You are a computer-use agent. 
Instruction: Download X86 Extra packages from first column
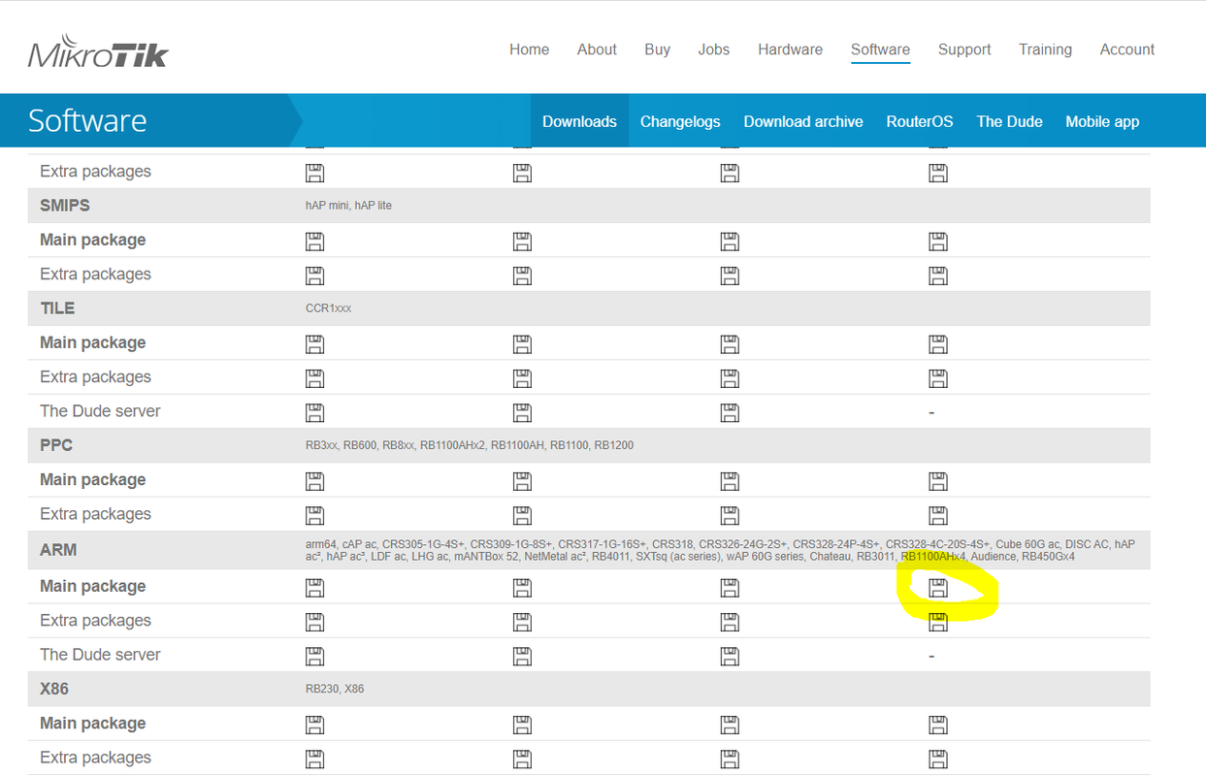point(314,758)
